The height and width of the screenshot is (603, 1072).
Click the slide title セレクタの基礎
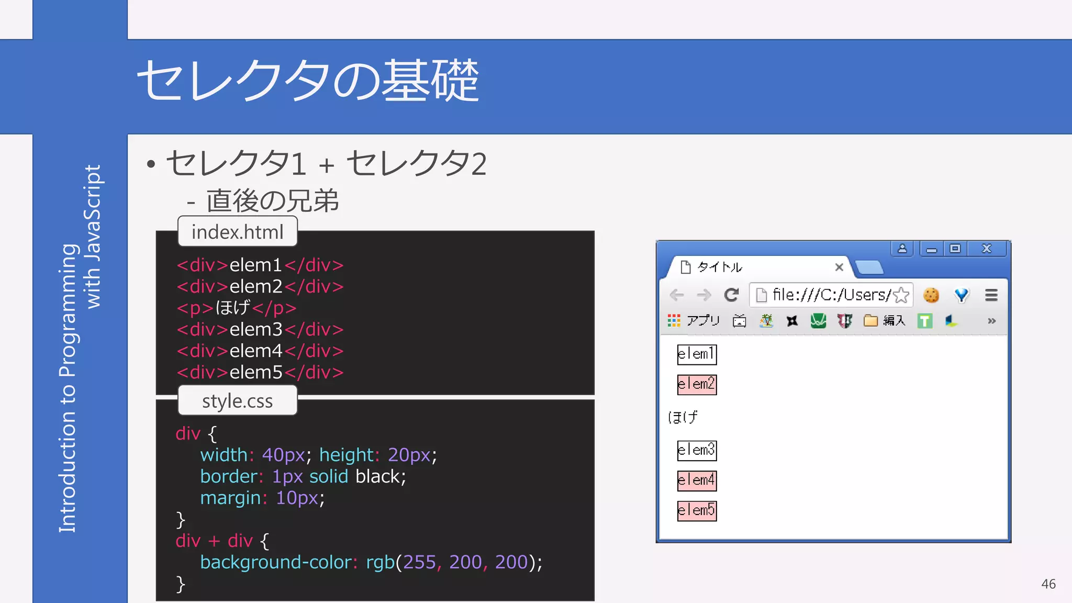pos(308,80)
